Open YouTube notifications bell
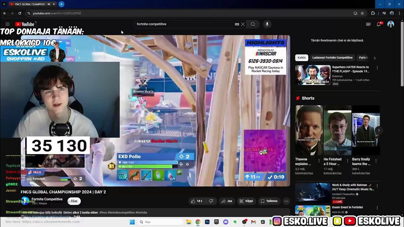This screenshot has height=227, width=404. coord(379,24)
